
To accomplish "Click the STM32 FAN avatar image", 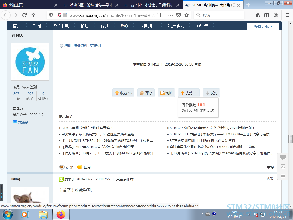I will point(30,62).
